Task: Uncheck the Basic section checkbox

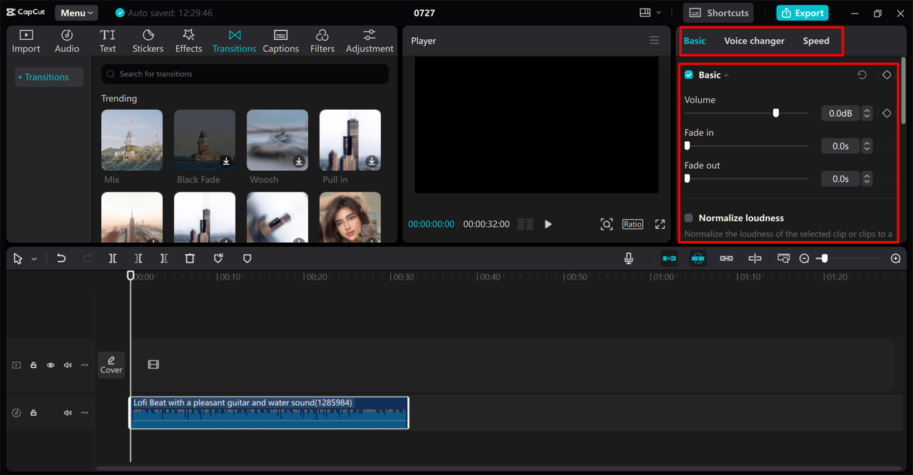Action: pos(689,75)
